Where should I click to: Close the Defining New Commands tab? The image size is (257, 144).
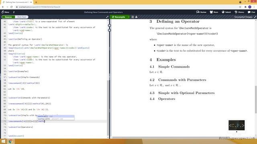tap(31, 2)
